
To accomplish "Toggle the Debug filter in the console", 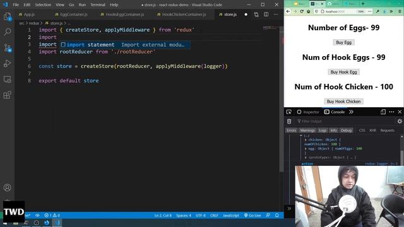I will 347,131.
